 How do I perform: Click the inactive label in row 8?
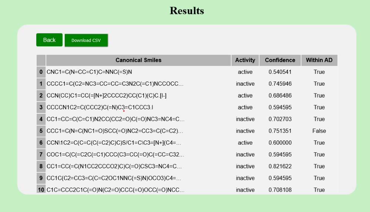point(245,166)
